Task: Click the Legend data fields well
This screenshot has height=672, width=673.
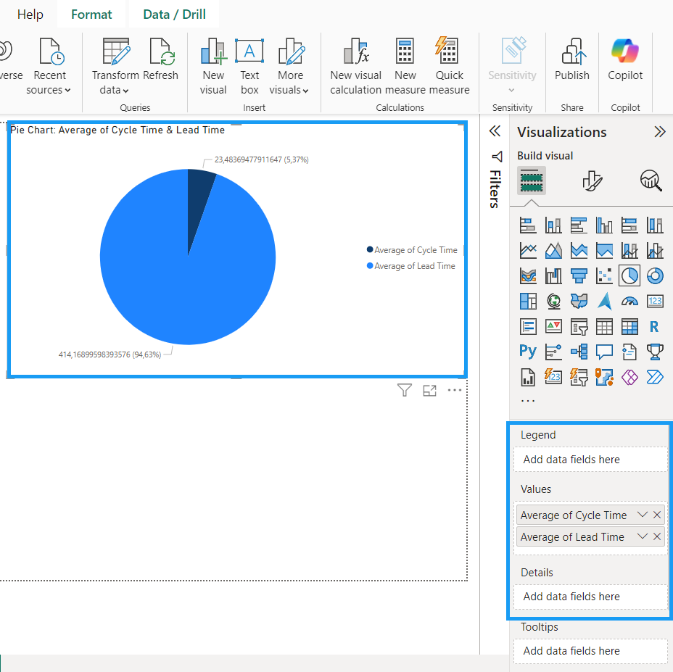Action: pyautogui.click(x=590, y=459)
